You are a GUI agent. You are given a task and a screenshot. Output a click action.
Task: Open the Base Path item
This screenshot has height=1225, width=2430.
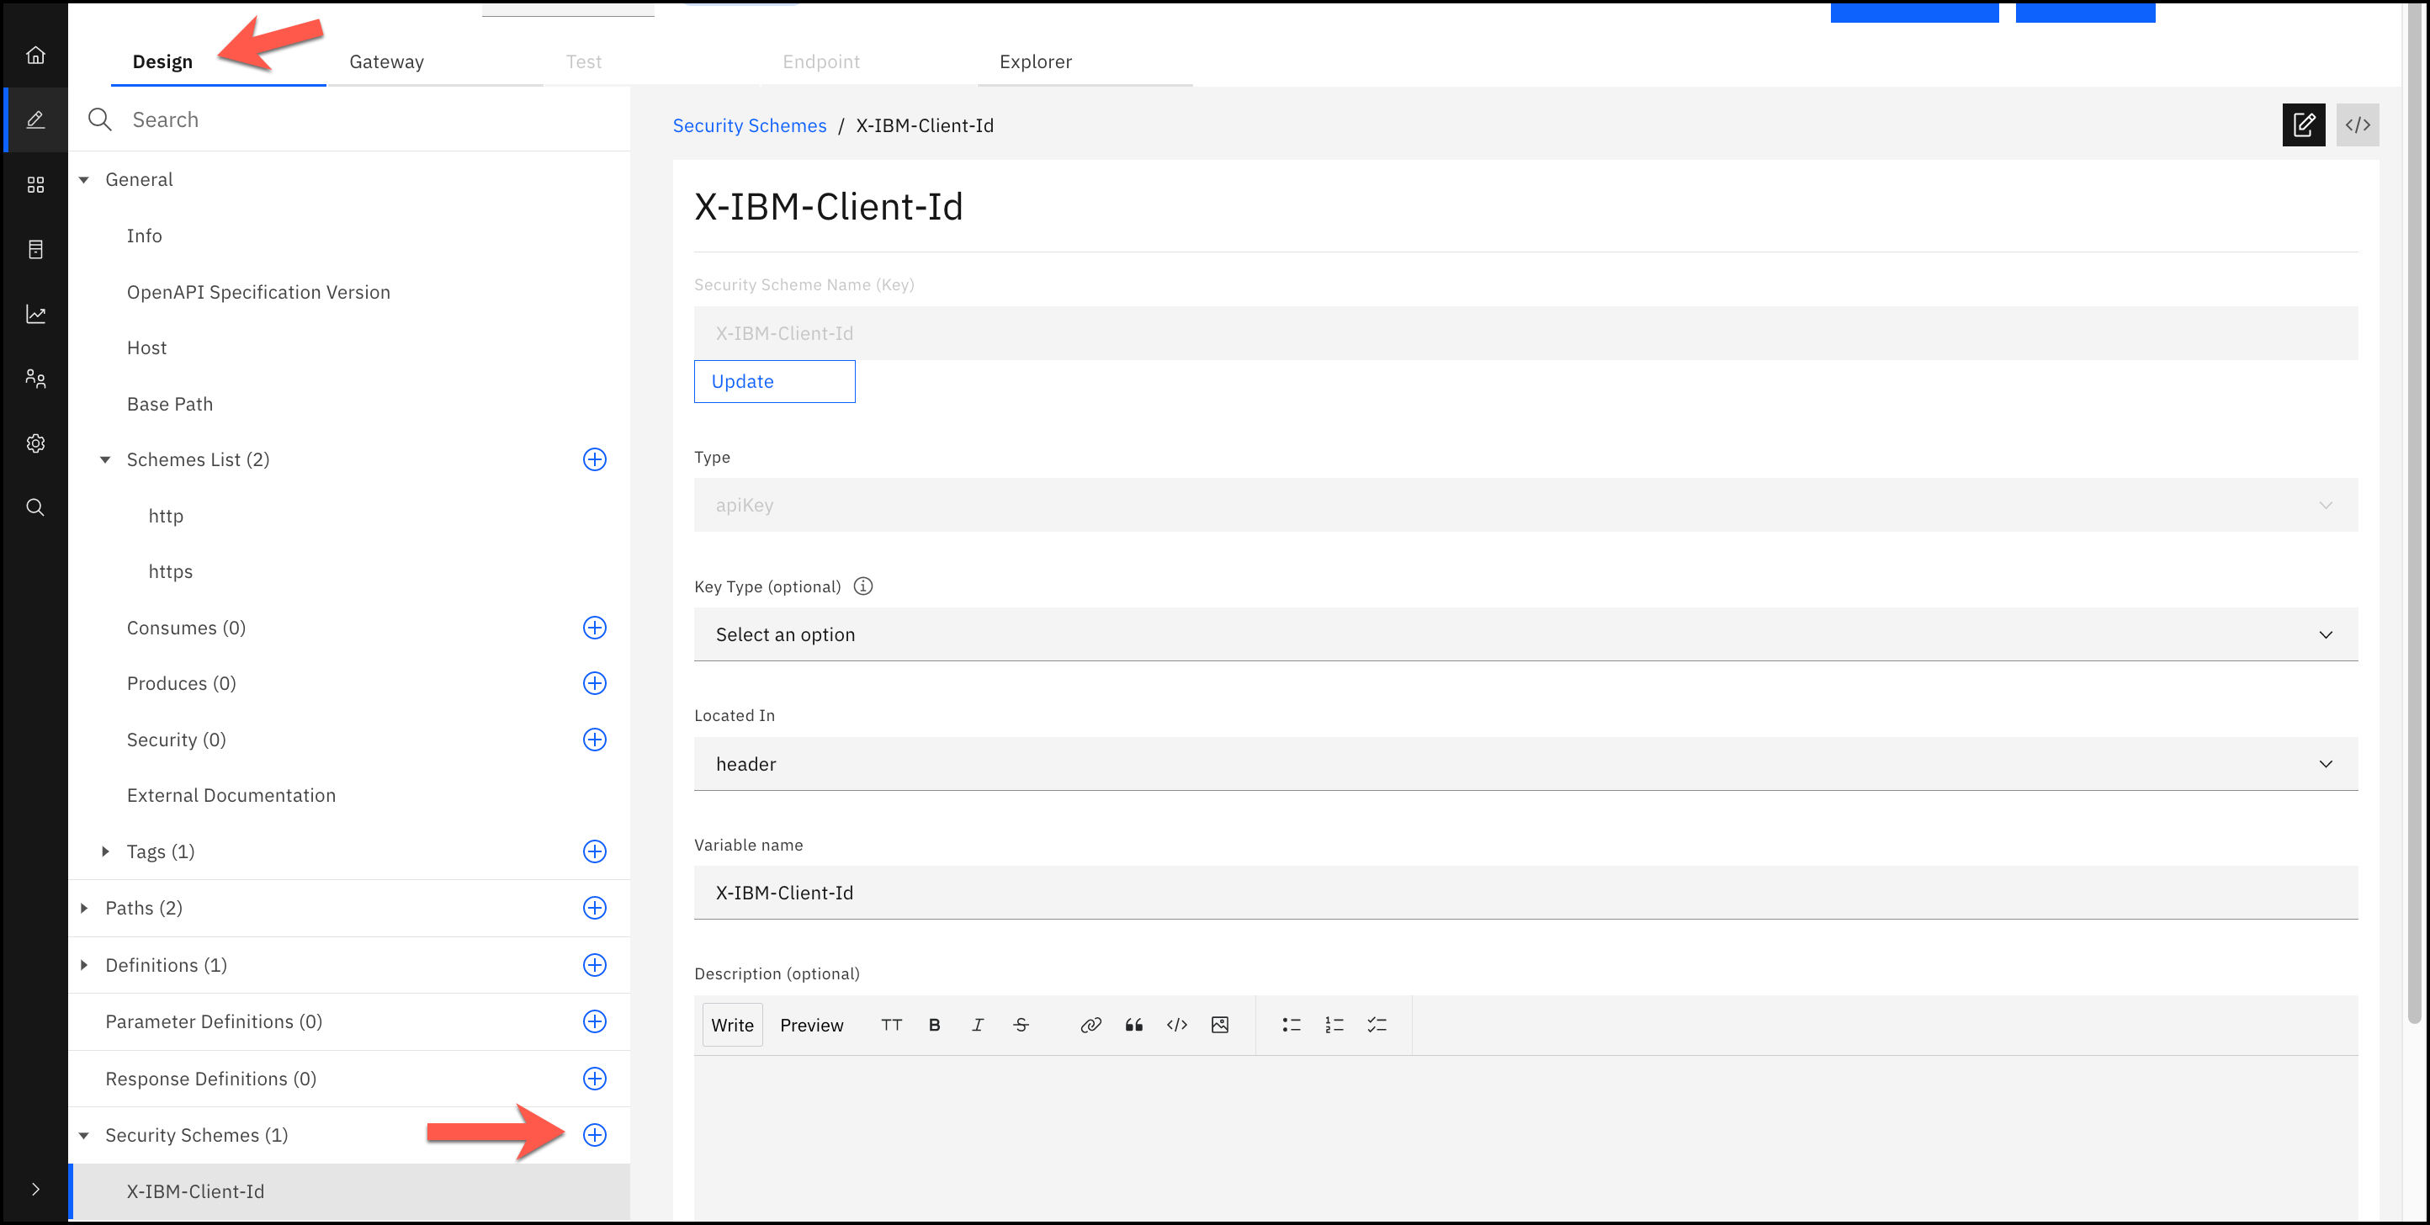click(170, 404)
